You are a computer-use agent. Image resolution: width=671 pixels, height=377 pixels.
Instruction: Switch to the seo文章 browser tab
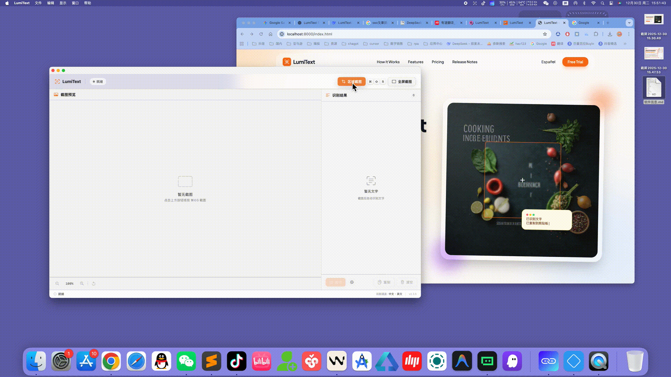[x=380, y=23]
